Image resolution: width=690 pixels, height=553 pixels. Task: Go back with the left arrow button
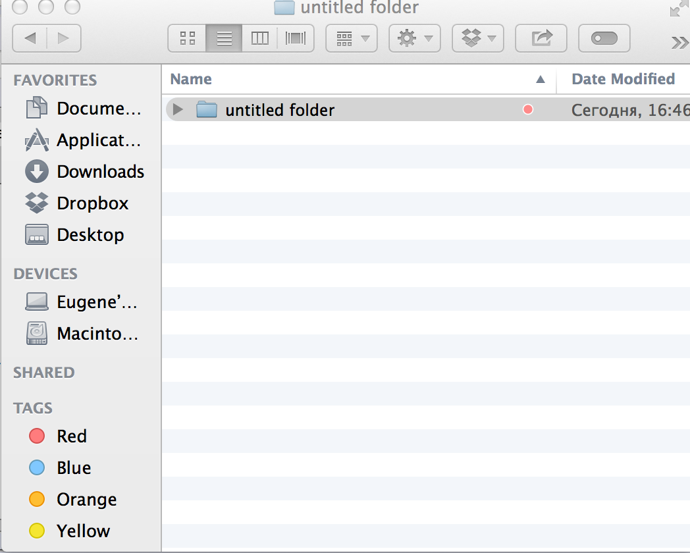click(x=30, y=38)
